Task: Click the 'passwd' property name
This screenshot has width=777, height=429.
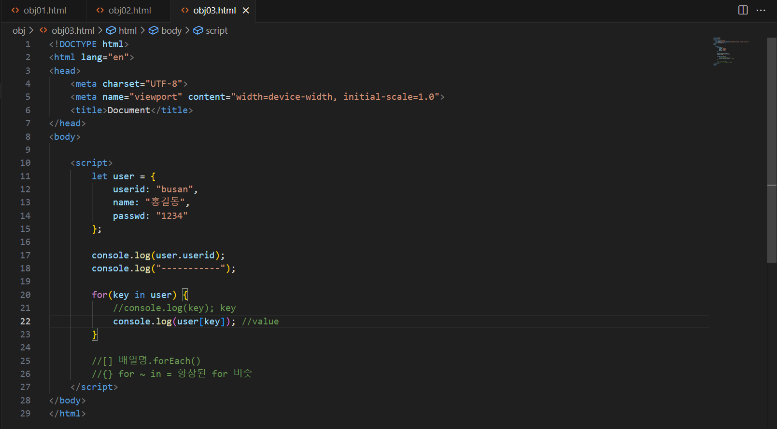Action: click(129, 216)
